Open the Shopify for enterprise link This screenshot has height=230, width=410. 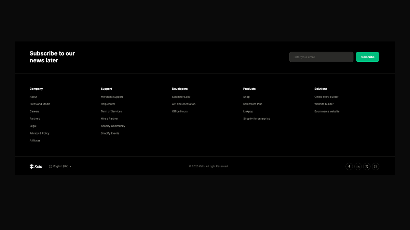point(257,119)
